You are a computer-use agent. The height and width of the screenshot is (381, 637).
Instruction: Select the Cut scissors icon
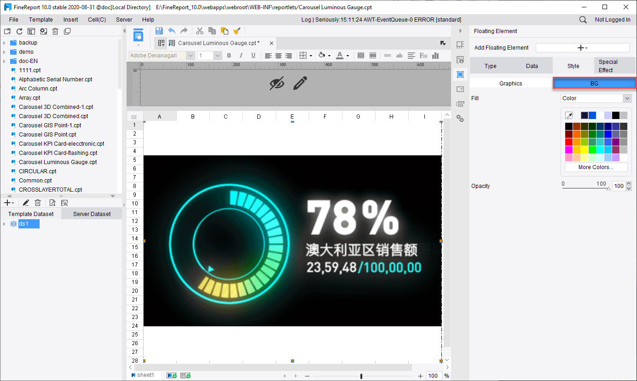tap(200, 31)
